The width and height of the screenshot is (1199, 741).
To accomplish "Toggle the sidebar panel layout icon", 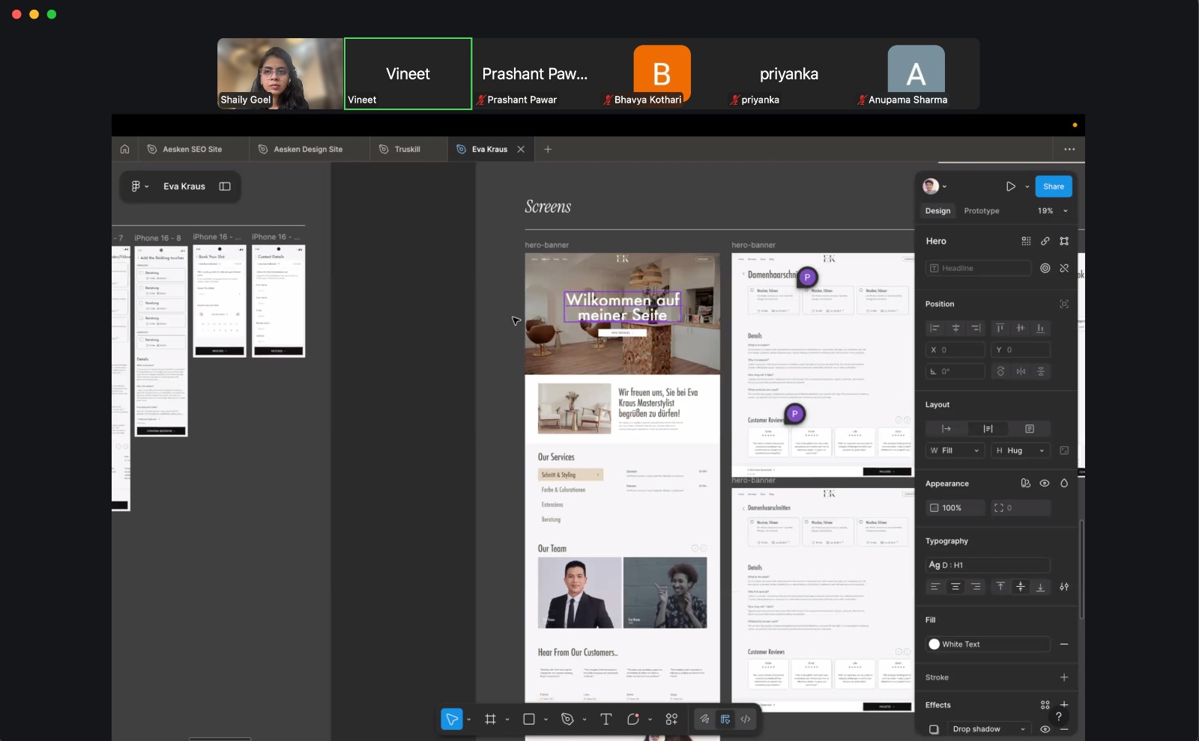I will point(225,186).
